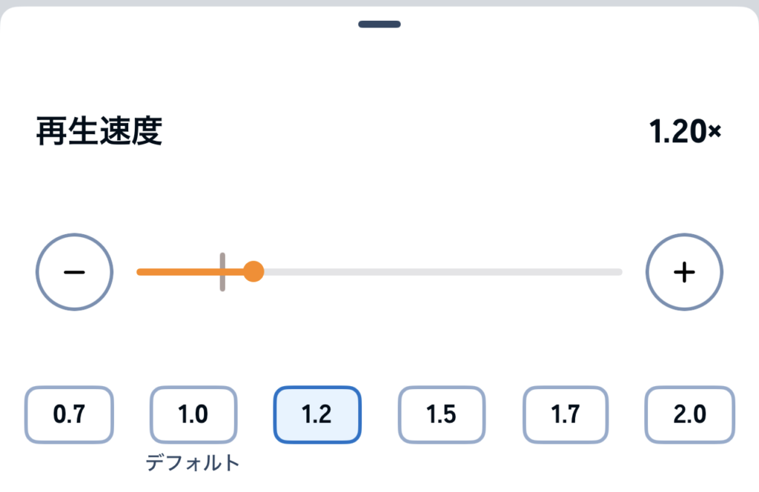
Task: Select the 1.0 default speed preset
Action: tap(193, 415)
